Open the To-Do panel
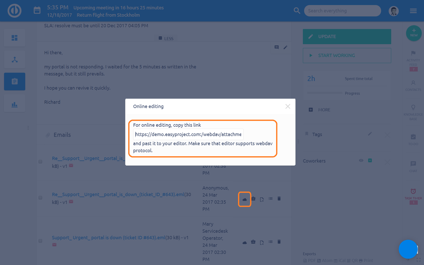Image resolution: width=424 pixels, height=265 pixels. click(413, 140)
